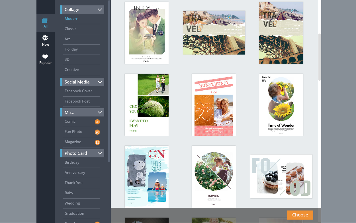
Task: Open the Fun Photo category
Action: pyautogui.click(x=73, y=132)
